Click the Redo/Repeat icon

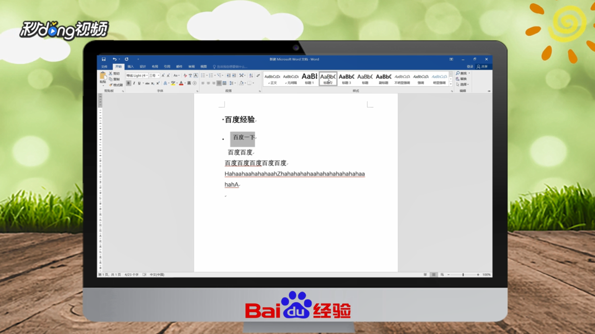click(126, 59)
